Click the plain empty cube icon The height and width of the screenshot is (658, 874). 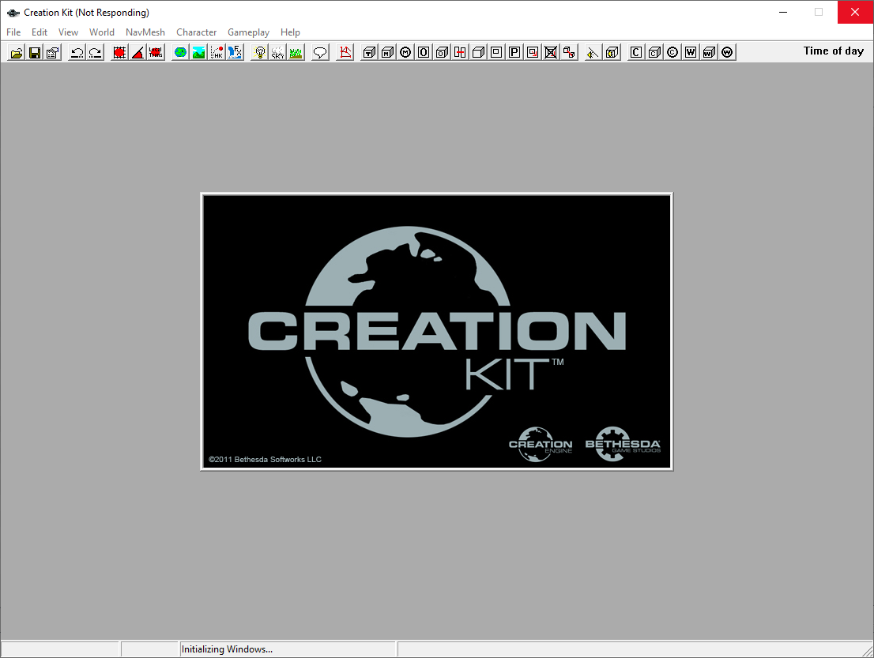(x=478, y=52)
